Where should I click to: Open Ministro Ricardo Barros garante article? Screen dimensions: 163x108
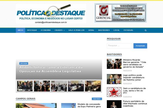pos(135,63)
